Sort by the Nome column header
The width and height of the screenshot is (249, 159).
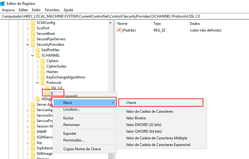tap(134, 24)
